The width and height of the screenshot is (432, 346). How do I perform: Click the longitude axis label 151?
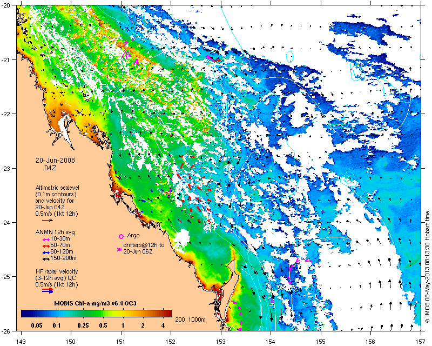point(121,342)
